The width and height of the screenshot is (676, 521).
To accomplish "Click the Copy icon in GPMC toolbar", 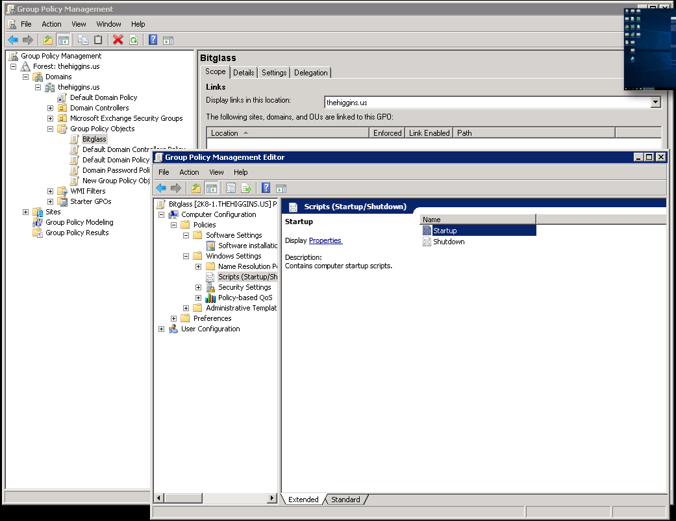I will point(82,39).
